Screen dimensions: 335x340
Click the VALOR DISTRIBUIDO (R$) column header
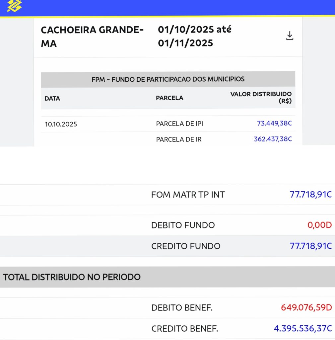(x=261, y=97)
